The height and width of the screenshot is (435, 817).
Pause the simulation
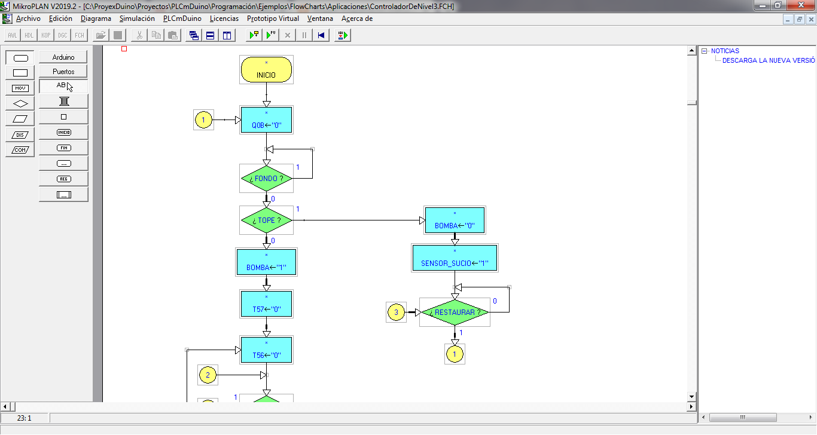304,35
